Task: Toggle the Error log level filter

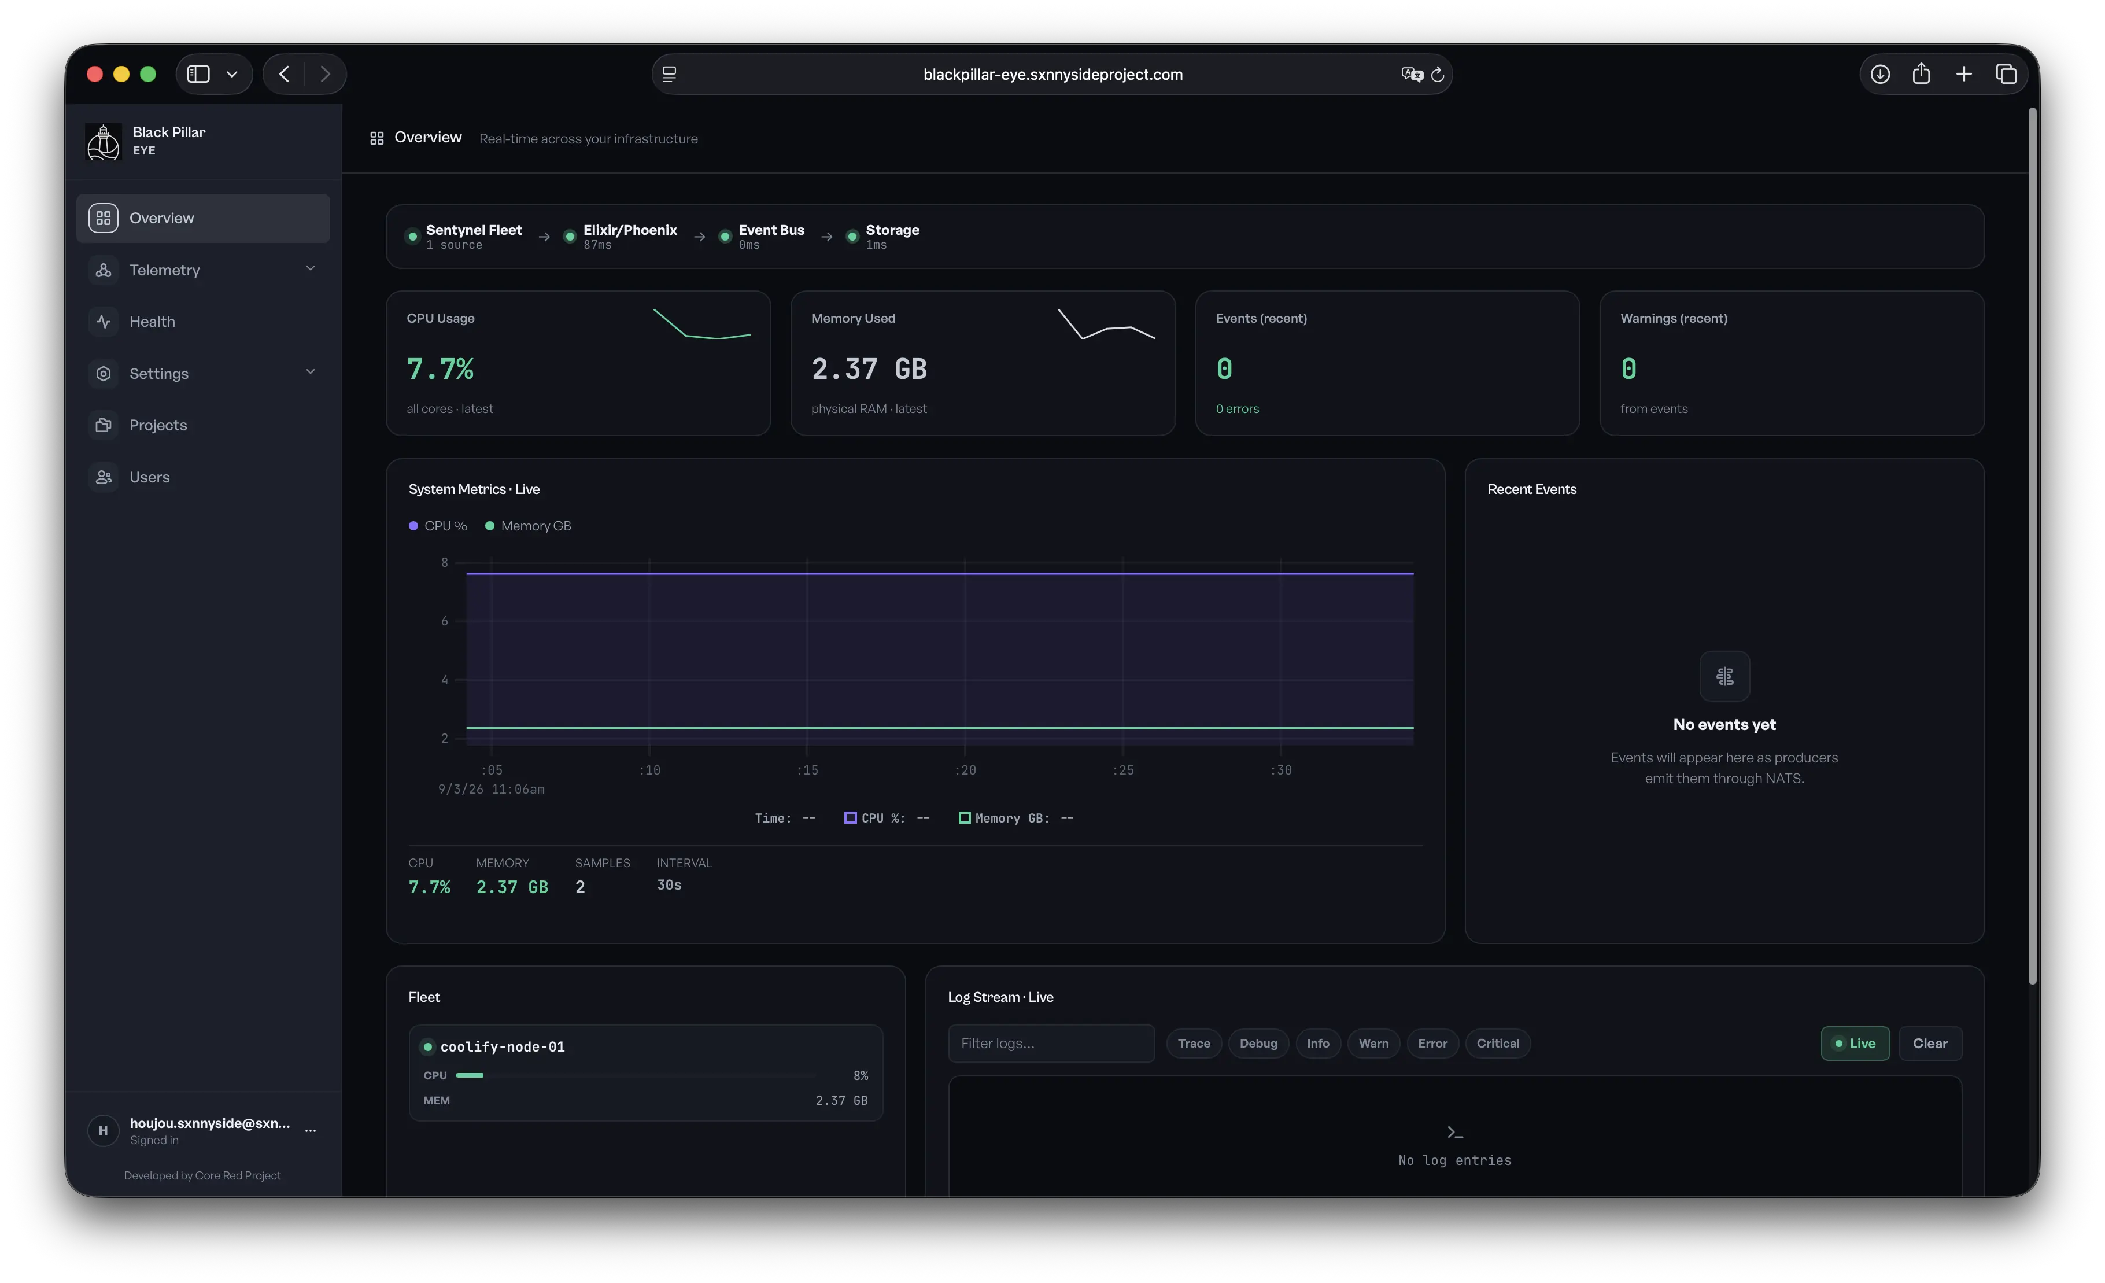Action: tap(1432, 1043)
